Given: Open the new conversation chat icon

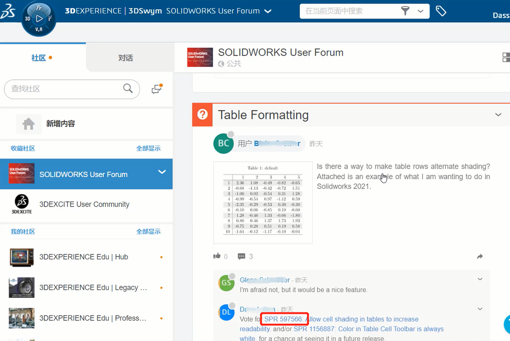Looking at the screenshot, I should coord(157,89).
